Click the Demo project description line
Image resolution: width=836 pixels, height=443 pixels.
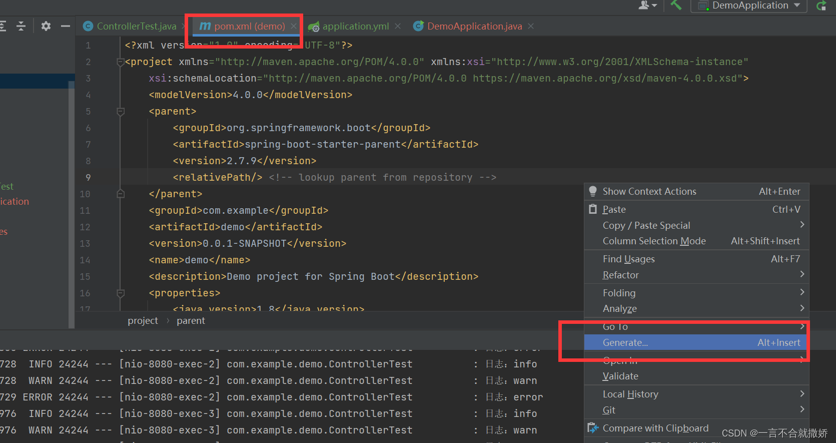pyautogui.click(x=314, y=276)
